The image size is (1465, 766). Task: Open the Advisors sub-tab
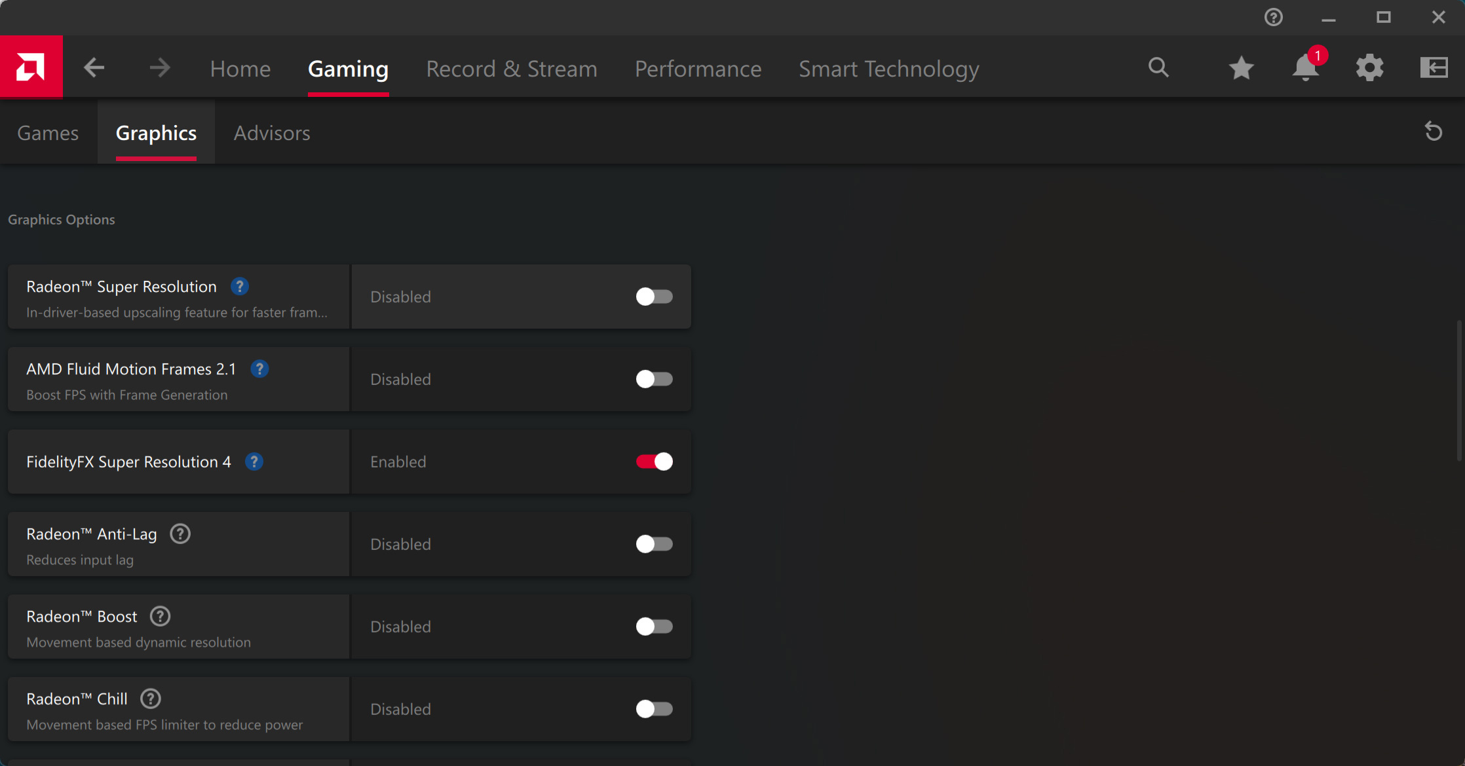272,133
